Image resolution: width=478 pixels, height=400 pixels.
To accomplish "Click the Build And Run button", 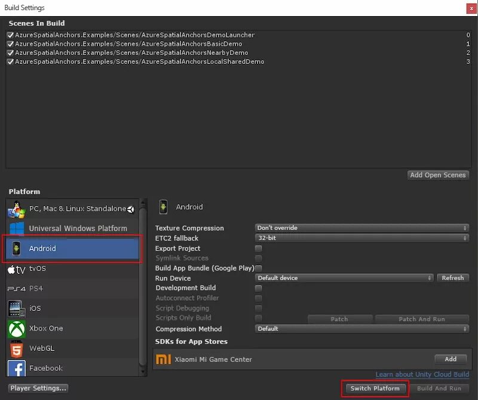I will click(439, 389).
